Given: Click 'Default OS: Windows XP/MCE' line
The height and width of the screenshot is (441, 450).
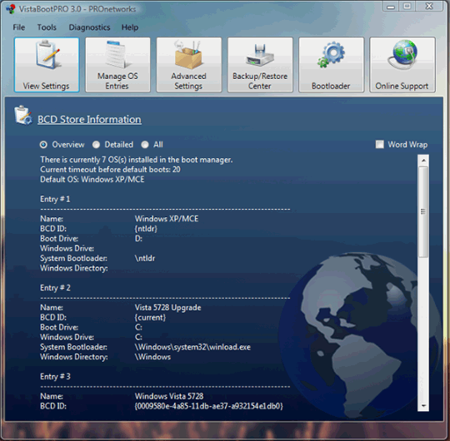Looking at the screenshot, I should [92, 180].
